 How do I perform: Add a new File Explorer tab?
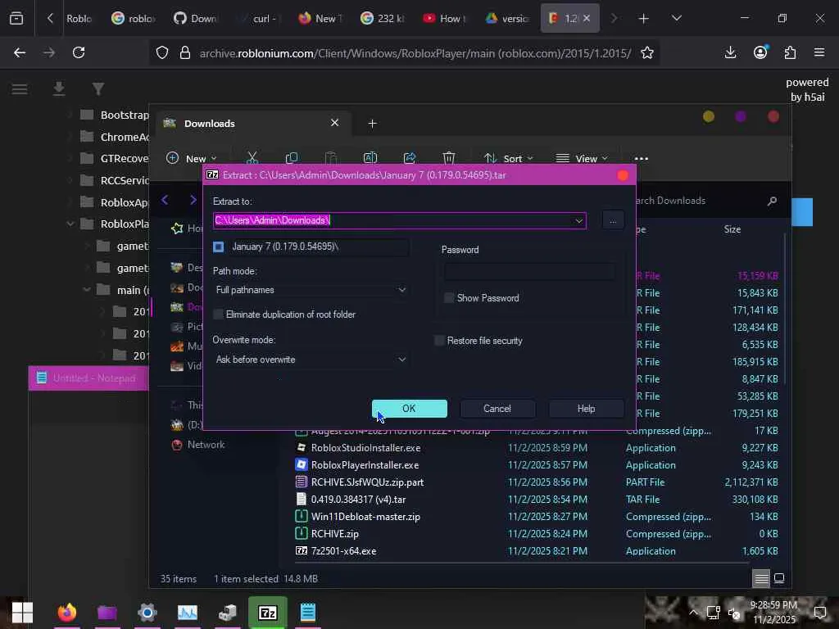(373, 124)
